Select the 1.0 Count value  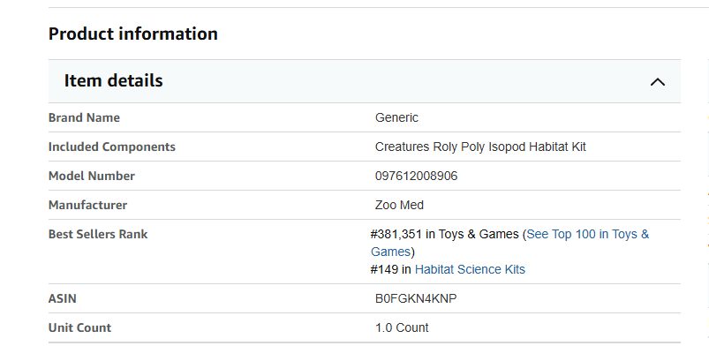click(402, 327)
